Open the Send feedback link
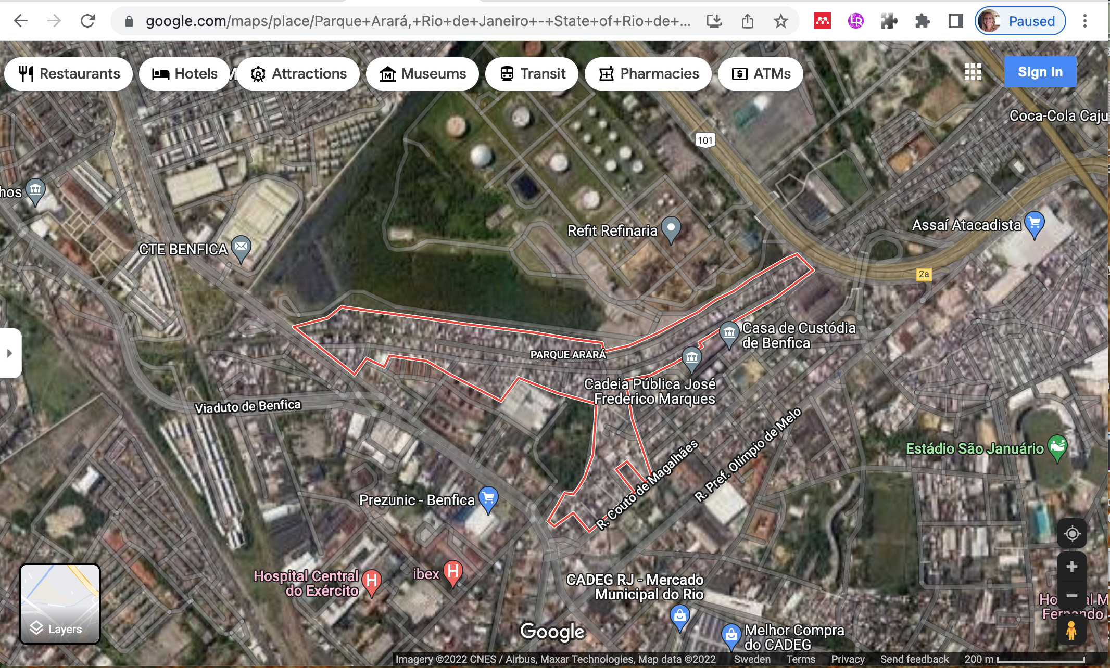 click(x=914, y=659)
